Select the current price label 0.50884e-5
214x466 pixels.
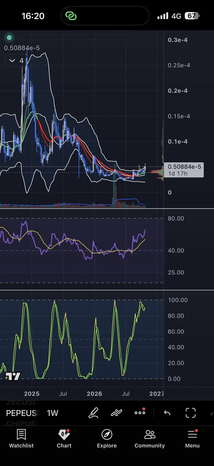pos(184,167)
